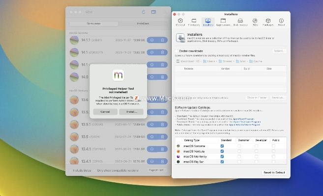Enable the Cache downloads checkbox
Screen dimensions: 323x196
click(177, 50)
